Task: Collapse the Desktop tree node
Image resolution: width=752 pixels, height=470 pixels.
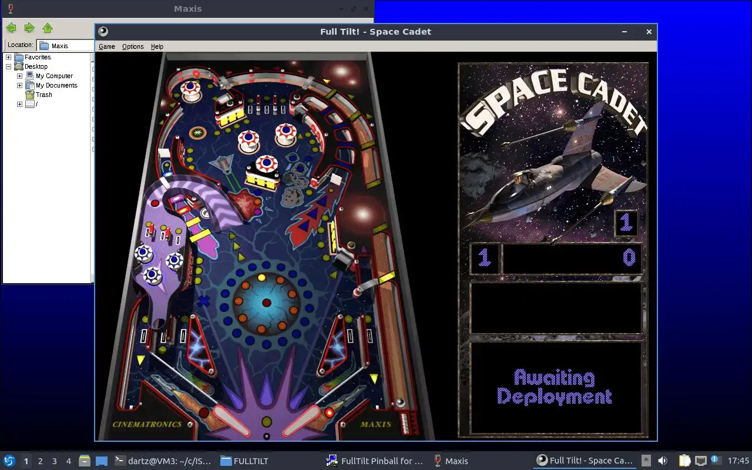Action: coord(9,66)
